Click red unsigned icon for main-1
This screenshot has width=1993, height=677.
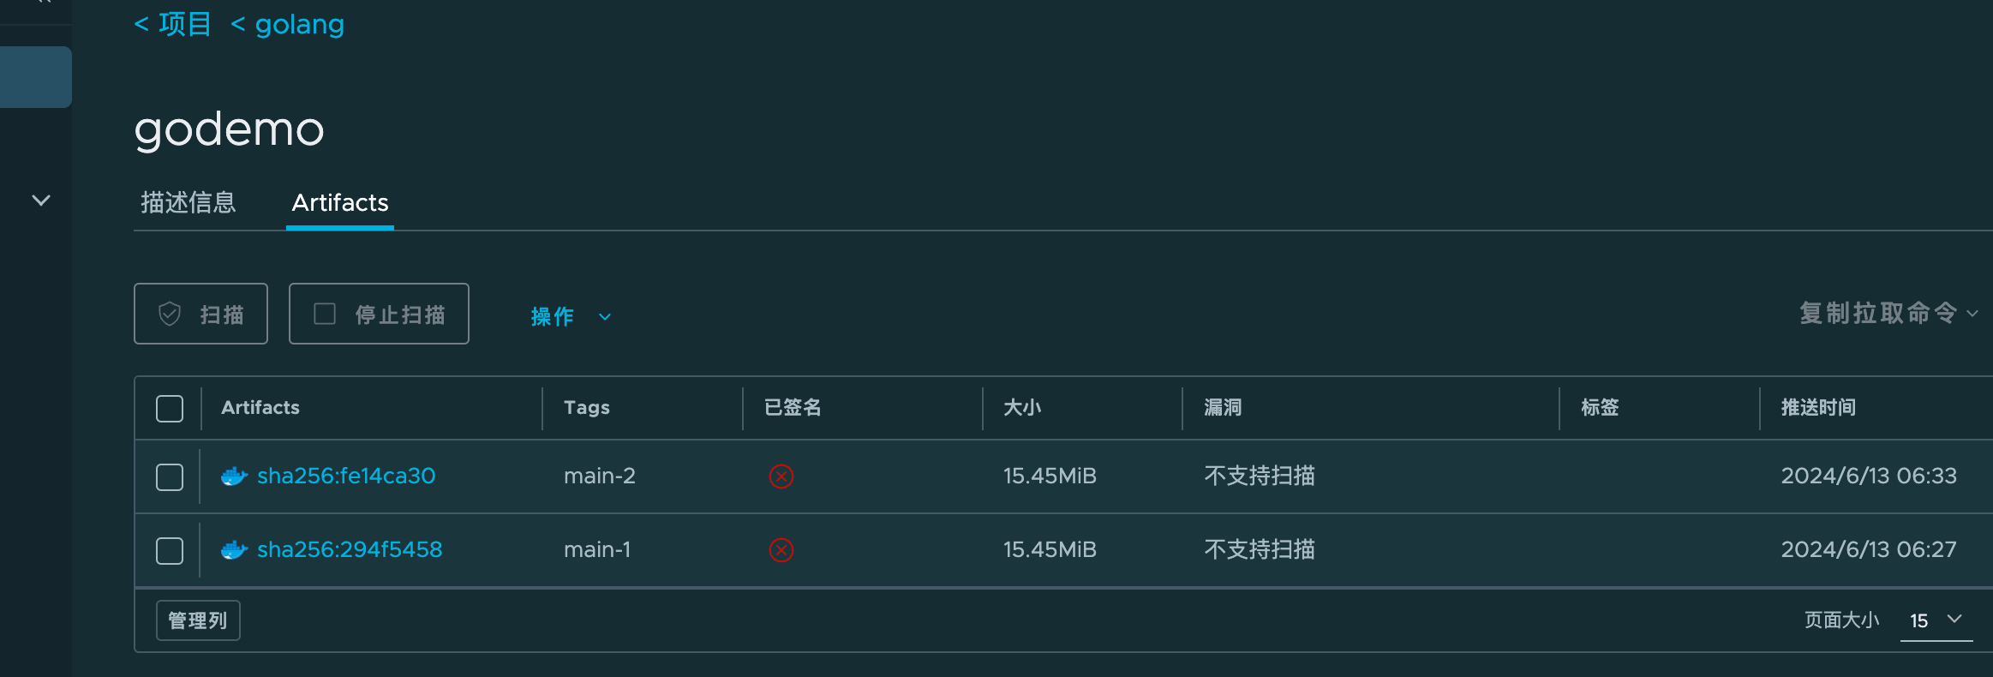coord(781,549)
